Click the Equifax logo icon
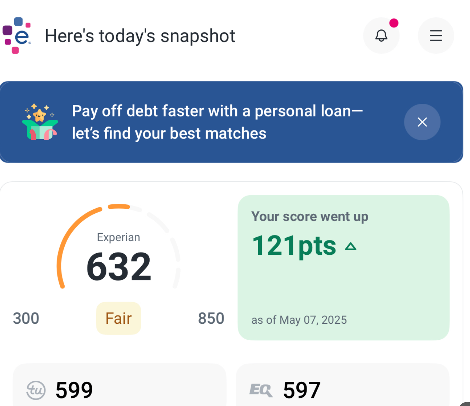Image resolution: width=470 pixels, height=406 pixels. [x=261, y=390]
